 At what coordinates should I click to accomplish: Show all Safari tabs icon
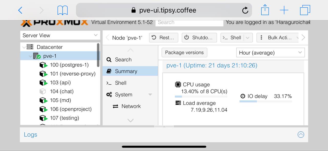coord(305,10)
